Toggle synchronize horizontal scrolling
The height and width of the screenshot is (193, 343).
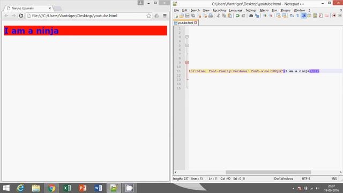tap(284, 16)
